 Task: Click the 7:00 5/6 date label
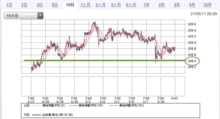pyautogui.click(x=132, y=100)
